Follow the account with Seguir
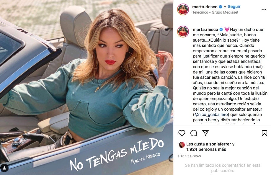This screenshot has height=175, width=271. [x=234, y=6]
